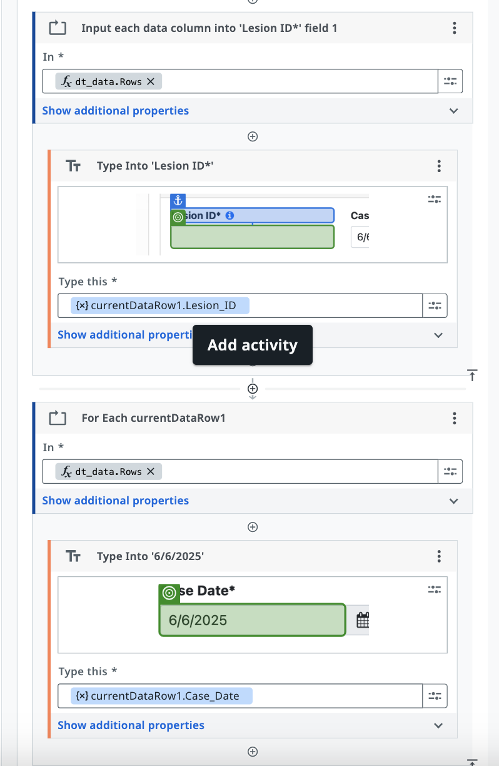Image resolution: width=499 pixels, height=766 pixels.
Task: Remove dt_data.Rows from first In field
Action: (150, 81)
